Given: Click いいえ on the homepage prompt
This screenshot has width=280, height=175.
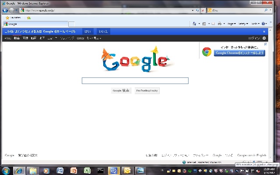Looking at the screenshot, I should point(103,31).
